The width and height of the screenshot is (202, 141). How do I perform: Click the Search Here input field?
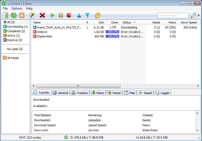[x=173, y=15]
